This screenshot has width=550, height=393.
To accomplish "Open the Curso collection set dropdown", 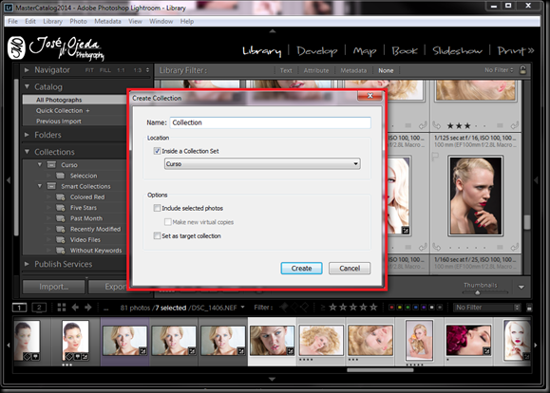I will pyautogui.click(x=262, y=163).
